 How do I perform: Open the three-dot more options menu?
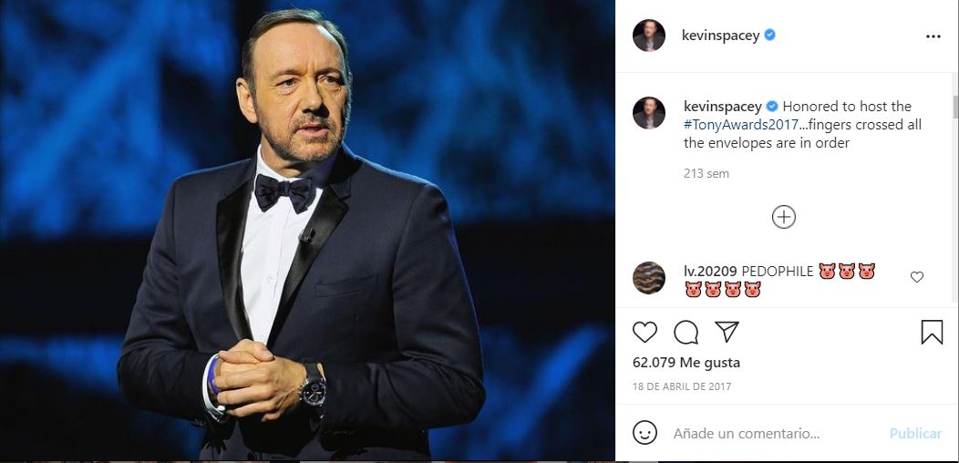[933, 36]
